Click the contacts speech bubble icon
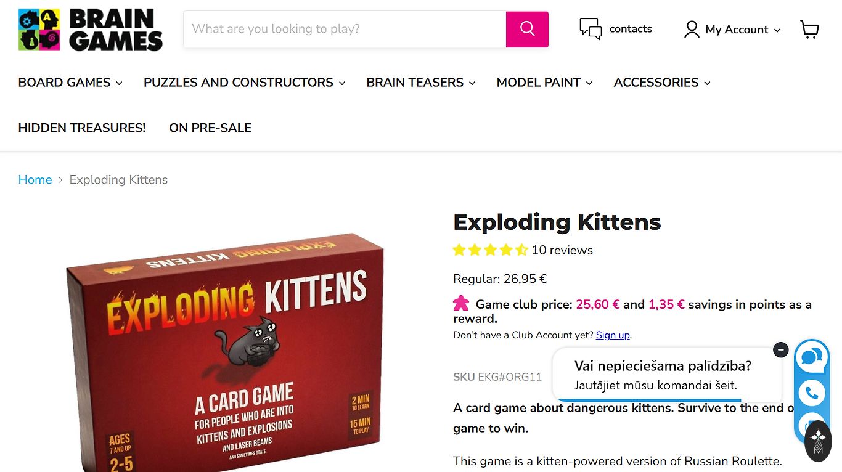 591,29
